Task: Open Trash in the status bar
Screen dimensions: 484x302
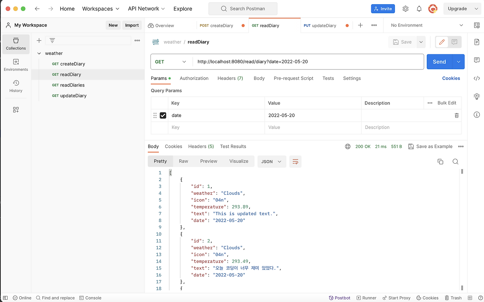Action: (x=453, y=298)
